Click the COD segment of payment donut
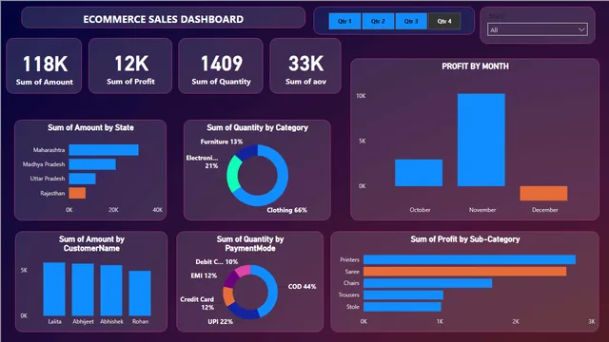The width and height of the screenshot is (609, 342). click(272, 289)
